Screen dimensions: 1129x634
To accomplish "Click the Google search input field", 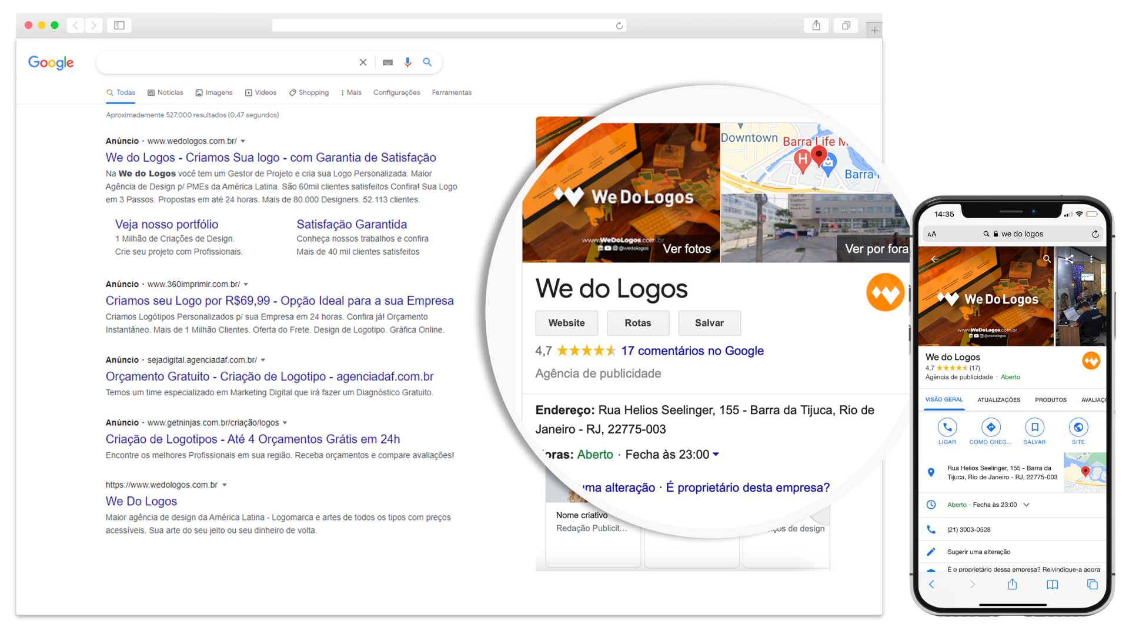I will [226, 62].
